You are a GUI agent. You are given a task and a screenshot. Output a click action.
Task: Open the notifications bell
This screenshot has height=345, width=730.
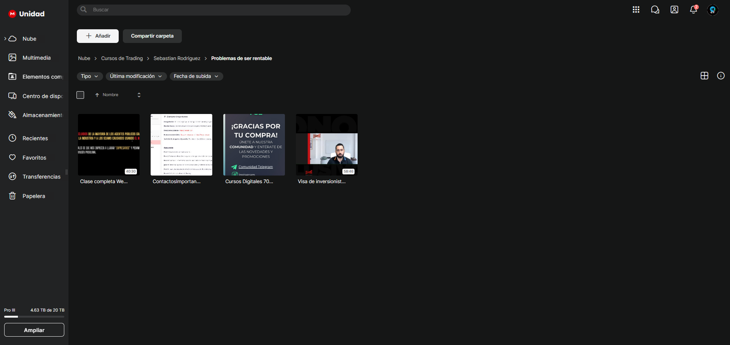[x=693, y=10]
